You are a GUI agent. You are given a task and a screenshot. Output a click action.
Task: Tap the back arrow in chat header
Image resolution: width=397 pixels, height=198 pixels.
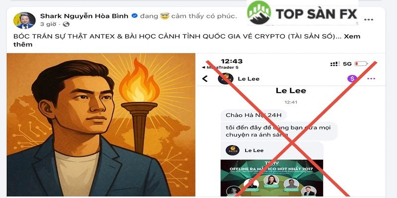[205, 79]
